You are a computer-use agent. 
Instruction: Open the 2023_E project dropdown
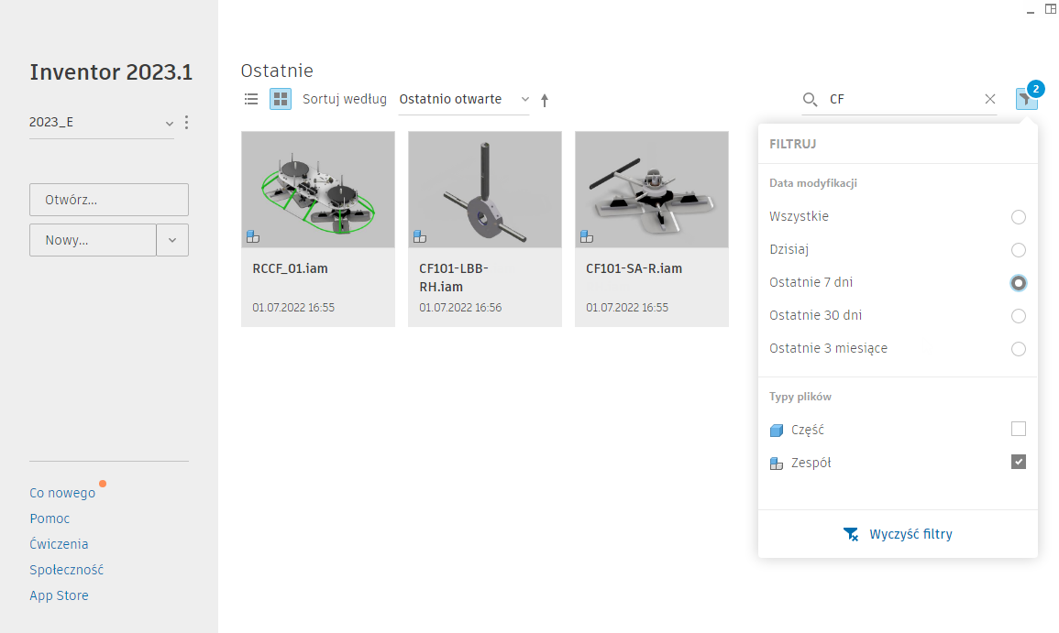click(101, 123)
